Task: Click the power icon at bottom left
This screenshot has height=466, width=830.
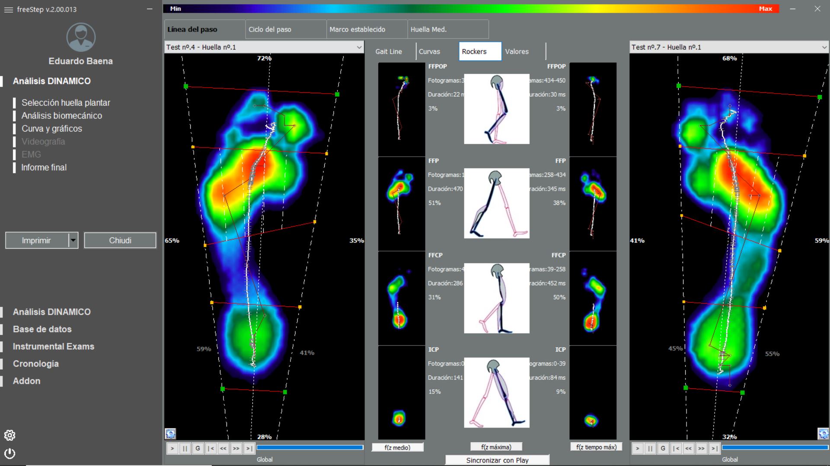Action: point(10,453)
